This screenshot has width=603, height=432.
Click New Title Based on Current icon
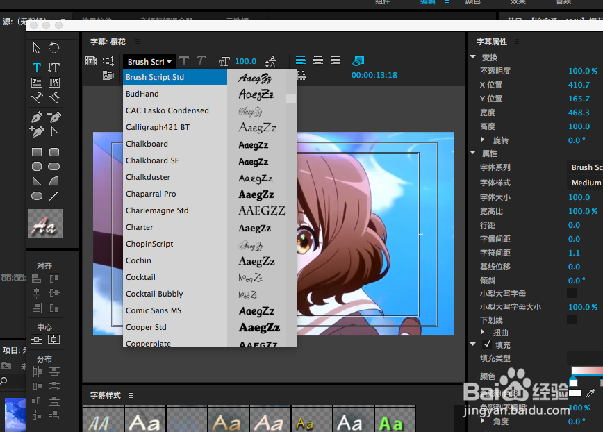91,61
